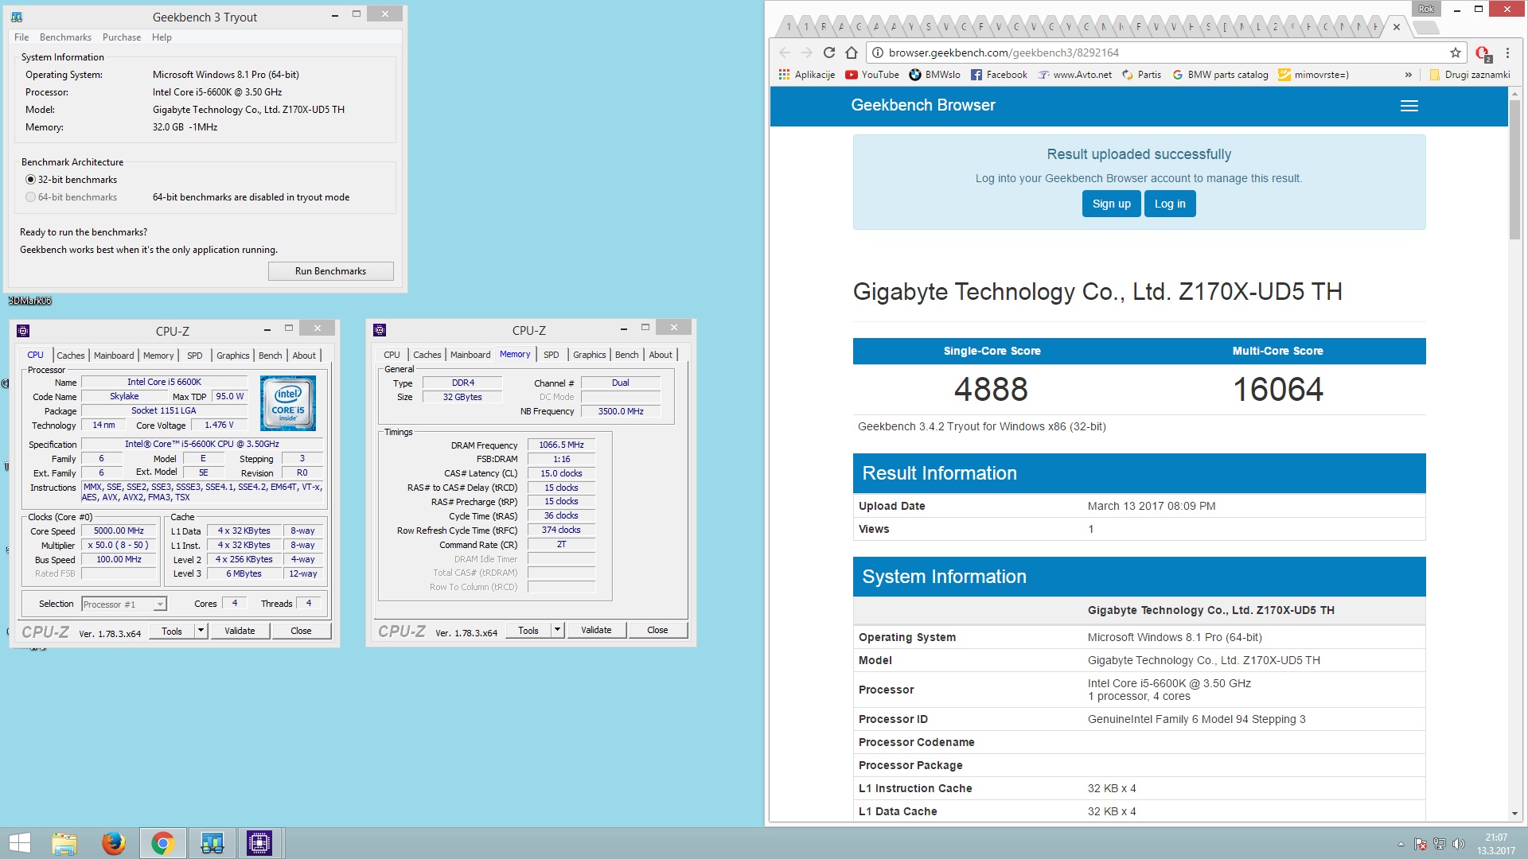Click Validate in Memory CPU-Z window

[x=596, y=630]
